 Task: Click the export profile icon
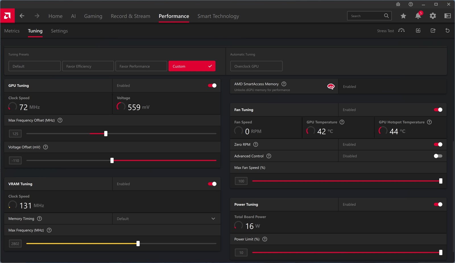point(433,30)
